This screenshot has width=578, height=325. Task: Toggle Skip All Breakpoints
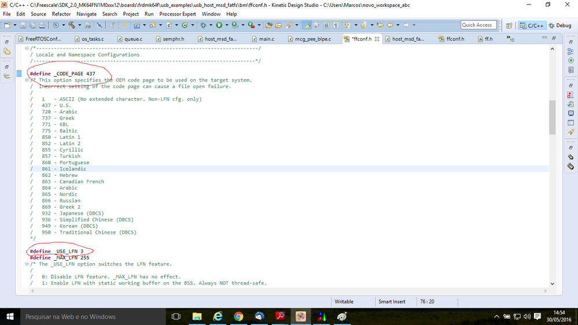pos(100,25)
